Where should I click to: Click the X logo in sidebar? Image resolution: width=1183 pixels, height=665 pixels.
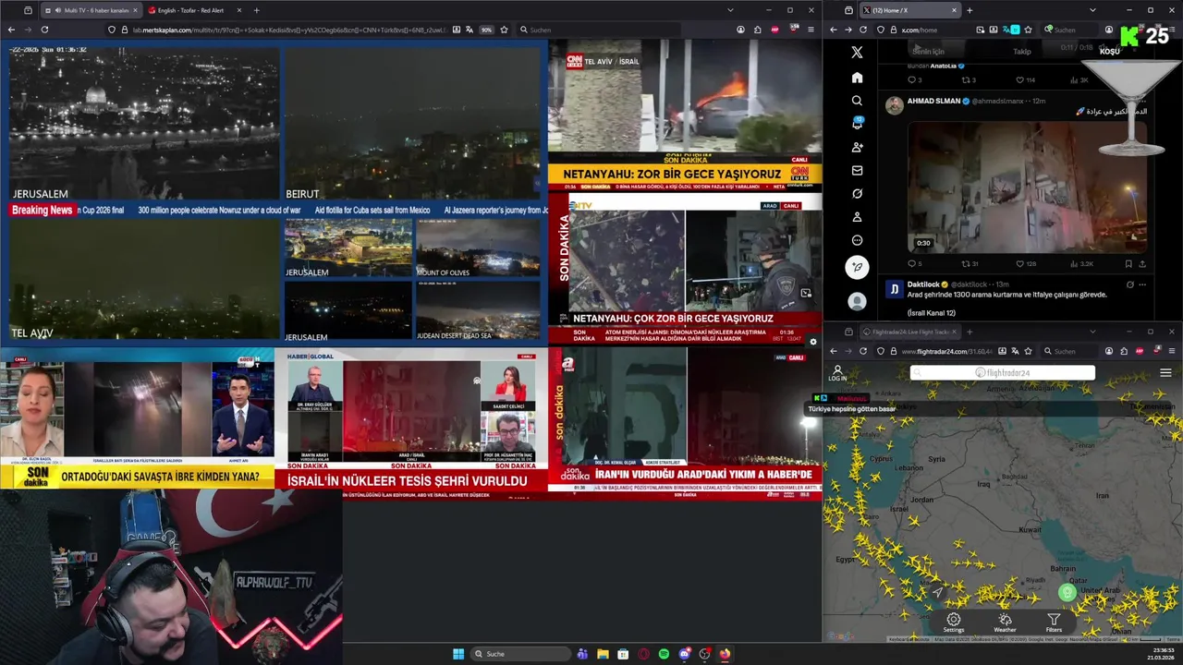pos(857,53)
